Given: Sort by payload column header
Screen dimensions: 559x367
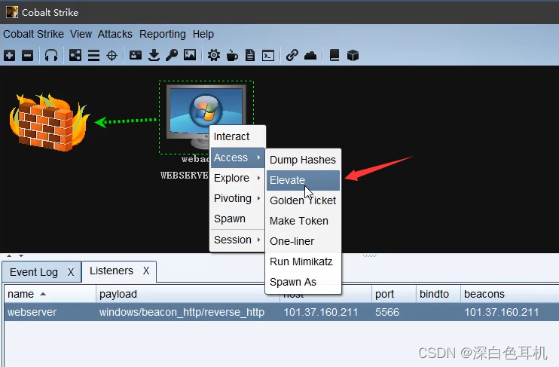Looking at the screenshot, I should [x=188, y=294].
